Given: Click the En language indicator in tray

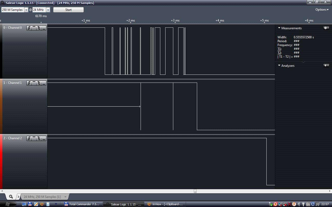Looking at the screenshot, I should [308, 204].
